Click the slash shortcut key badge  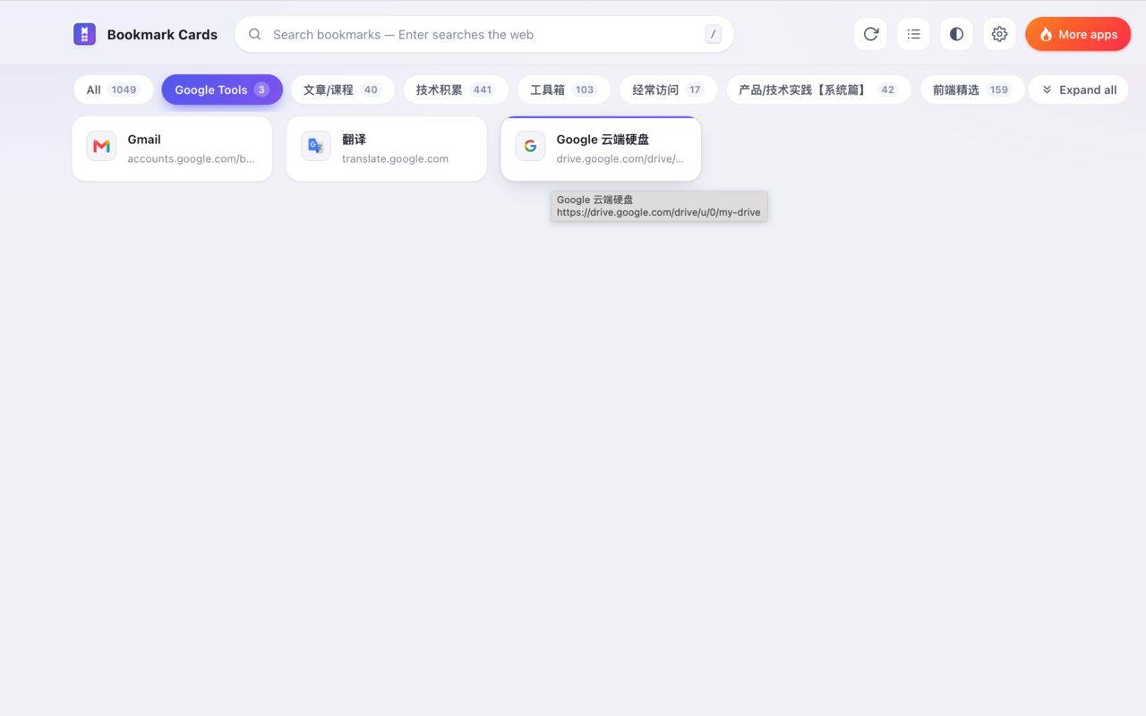tap(713, 35)
